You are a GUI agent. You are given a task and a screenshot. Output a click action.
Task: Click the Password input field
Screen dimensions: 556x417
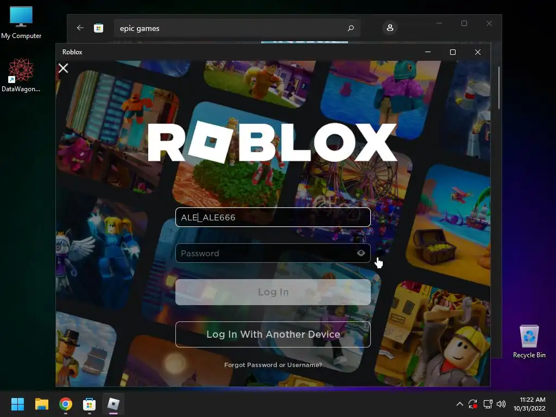pyautogui.click(x=273, y=253)
